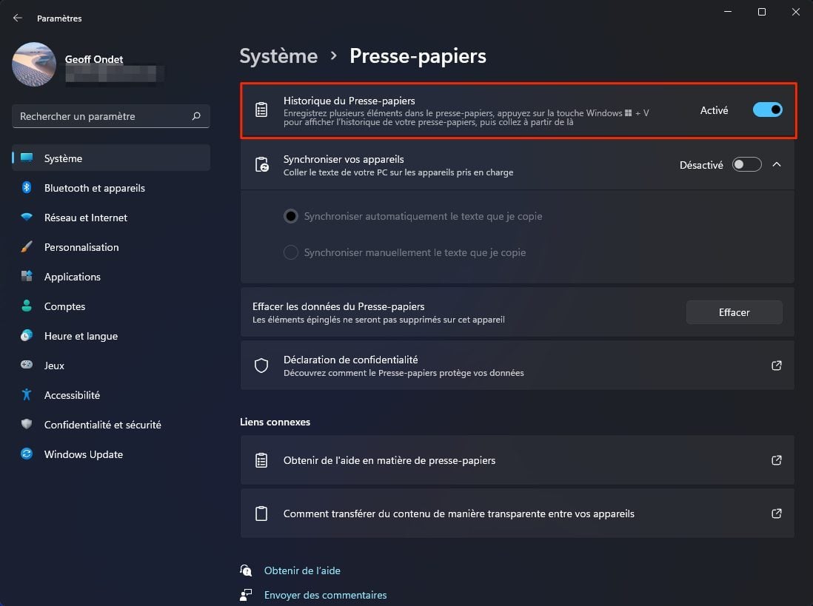Click the Obtenir de l'aide headset icon
The width and height of the screenshot is (813, 606).
[x=246, y=570]
